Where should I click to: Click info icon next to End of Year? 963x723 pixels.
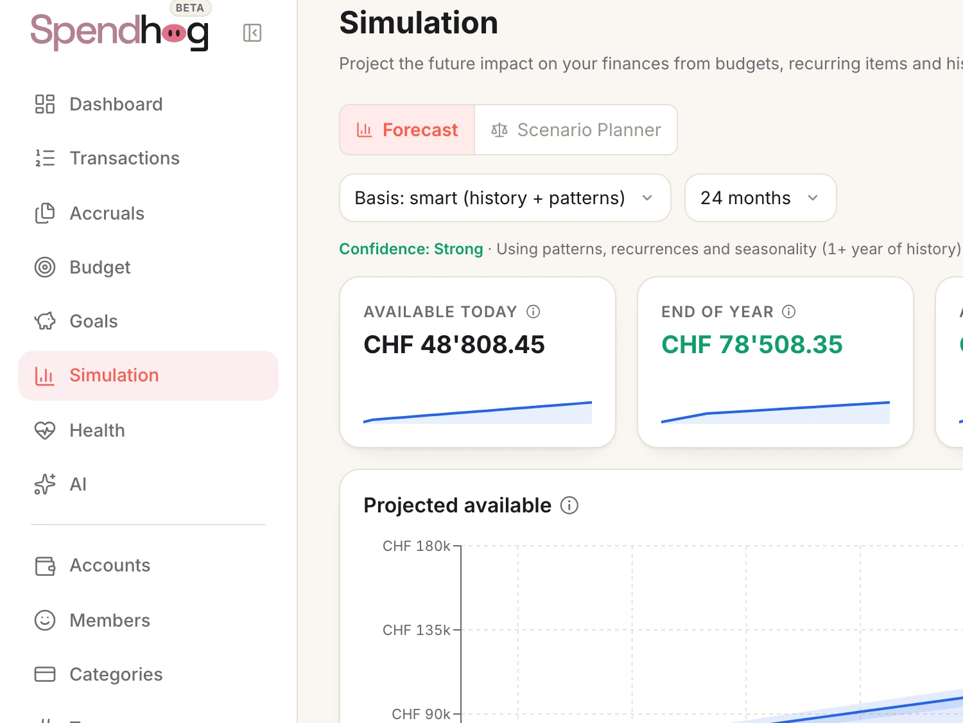(789, 311)
